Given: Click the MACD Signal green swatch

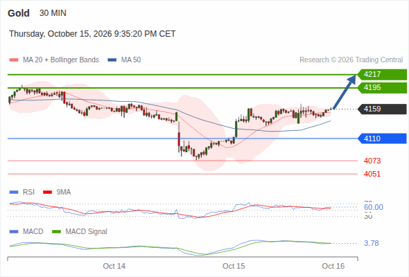Looking at the screenshot, I should 56,232.
